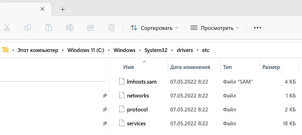Click the Delete trash can icon
Screen dimensions: 302x135
pyautogui.click(x=111, y=28)
